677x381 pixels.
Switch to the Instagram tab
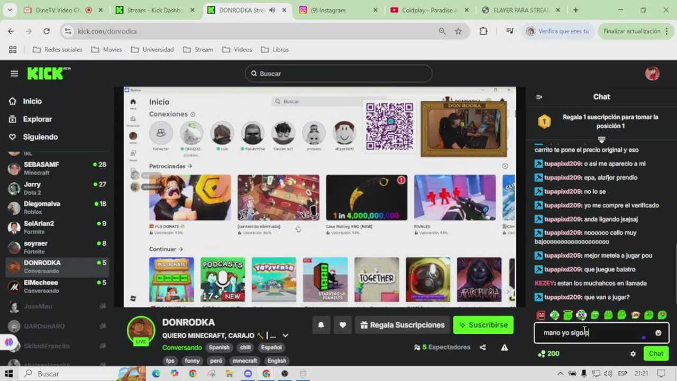pyautogui.click(x=338, y=10)
